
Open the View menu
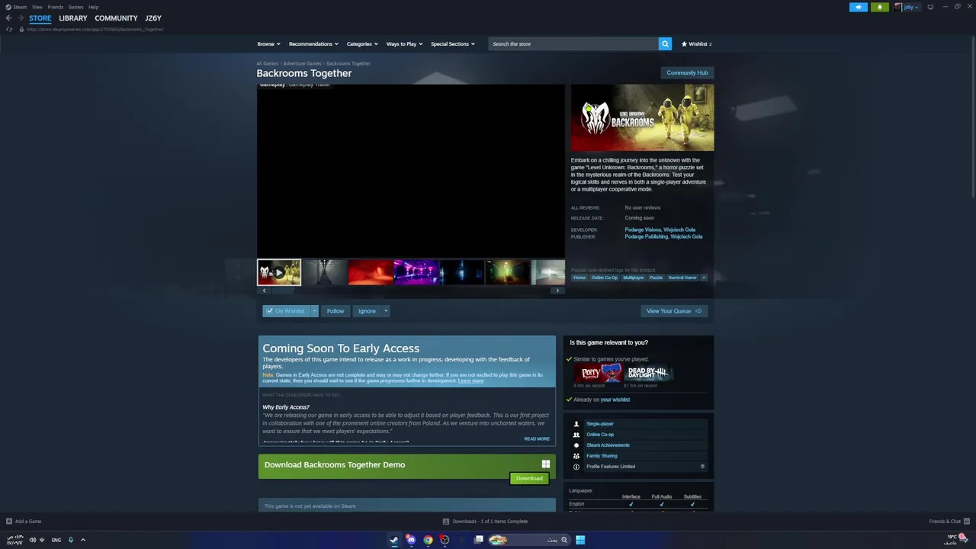(37, 7)
